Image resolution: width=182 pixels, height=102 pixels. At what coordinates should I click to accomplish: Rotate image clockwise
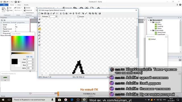(79, 13)
